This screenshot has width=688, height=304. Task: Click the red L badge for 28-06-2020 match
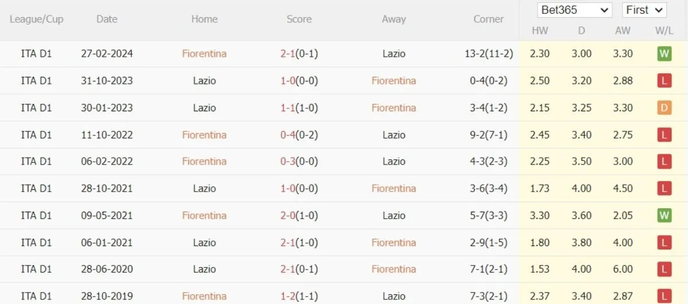[664, 270]
